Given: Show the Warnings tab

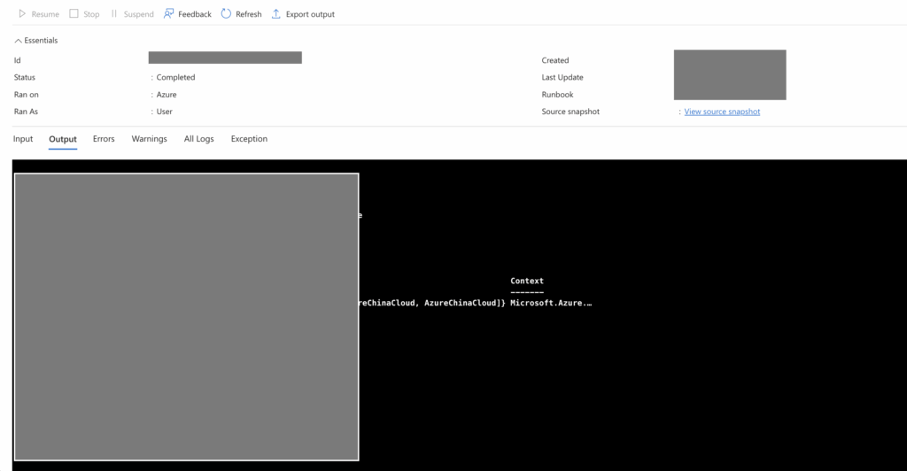Looking at the screenshot, I should pyautogui.click(x=149, y=139).
